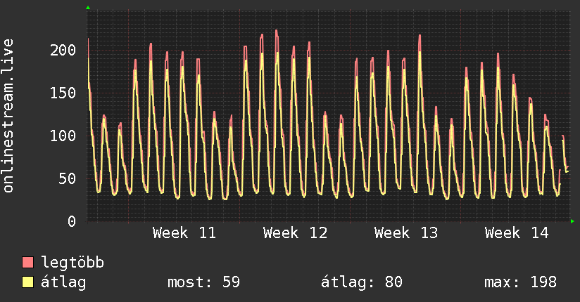This screenshot has height=302, width=580.
Task: Click the pink legtöbb legend swatch
Action: (27, 262)
